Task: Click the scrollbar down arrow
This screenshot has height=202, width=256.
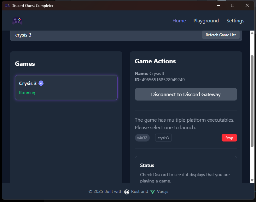Action: pos(252,180)
